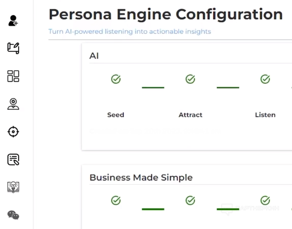Click first checkmark in Business Made Simple
Screen dimensions: 292x229
(116, 201)
